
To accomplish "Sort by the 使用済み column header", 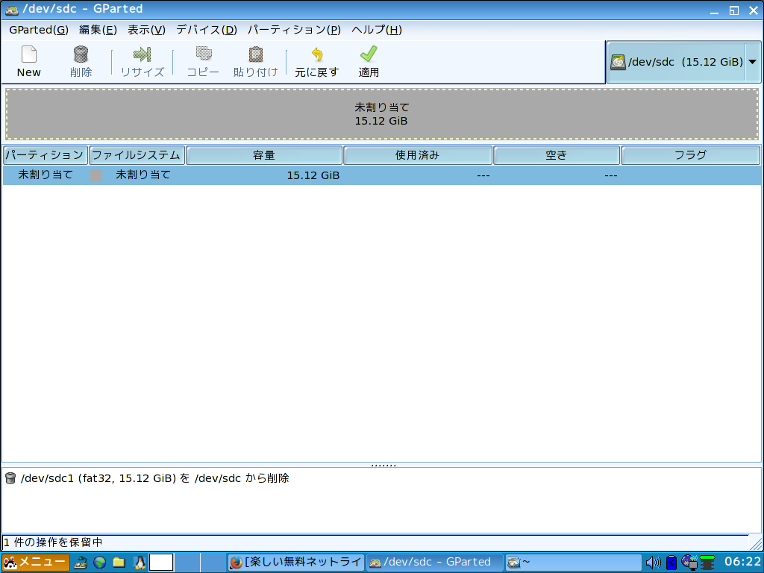I will click(418, 155).
